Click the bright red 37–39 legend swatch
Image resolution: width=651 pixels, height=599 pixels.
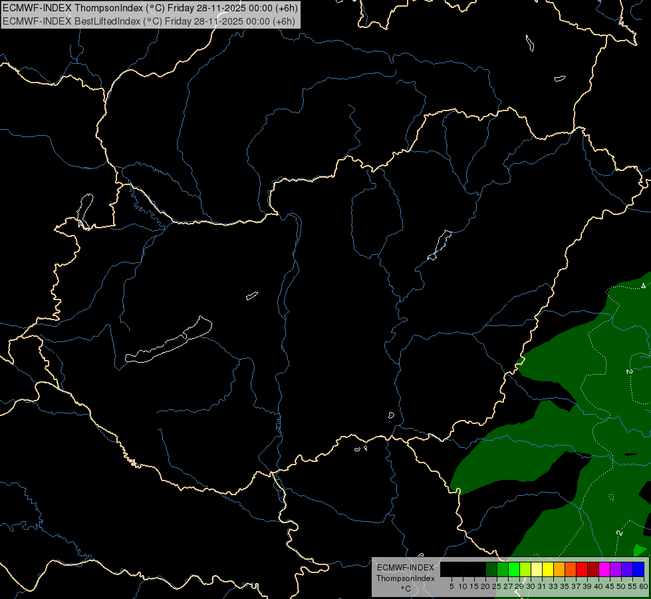(x=582, y=569)
